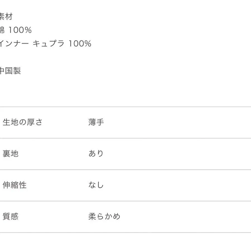Select the あり lining value
The height and width of the screenshot is (251, 251).
pyautogui.click(x=96, y=153)
